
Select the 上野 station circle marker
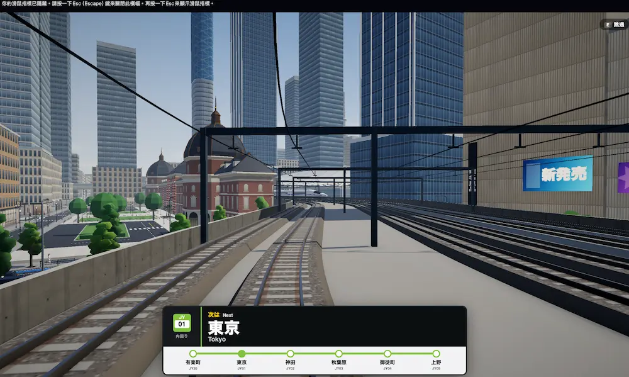coord(436,354)
